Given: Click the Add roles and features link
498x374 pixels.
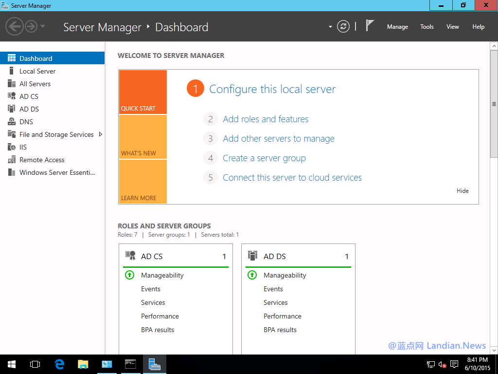Looking at the screenshot, I should point(266,119).
